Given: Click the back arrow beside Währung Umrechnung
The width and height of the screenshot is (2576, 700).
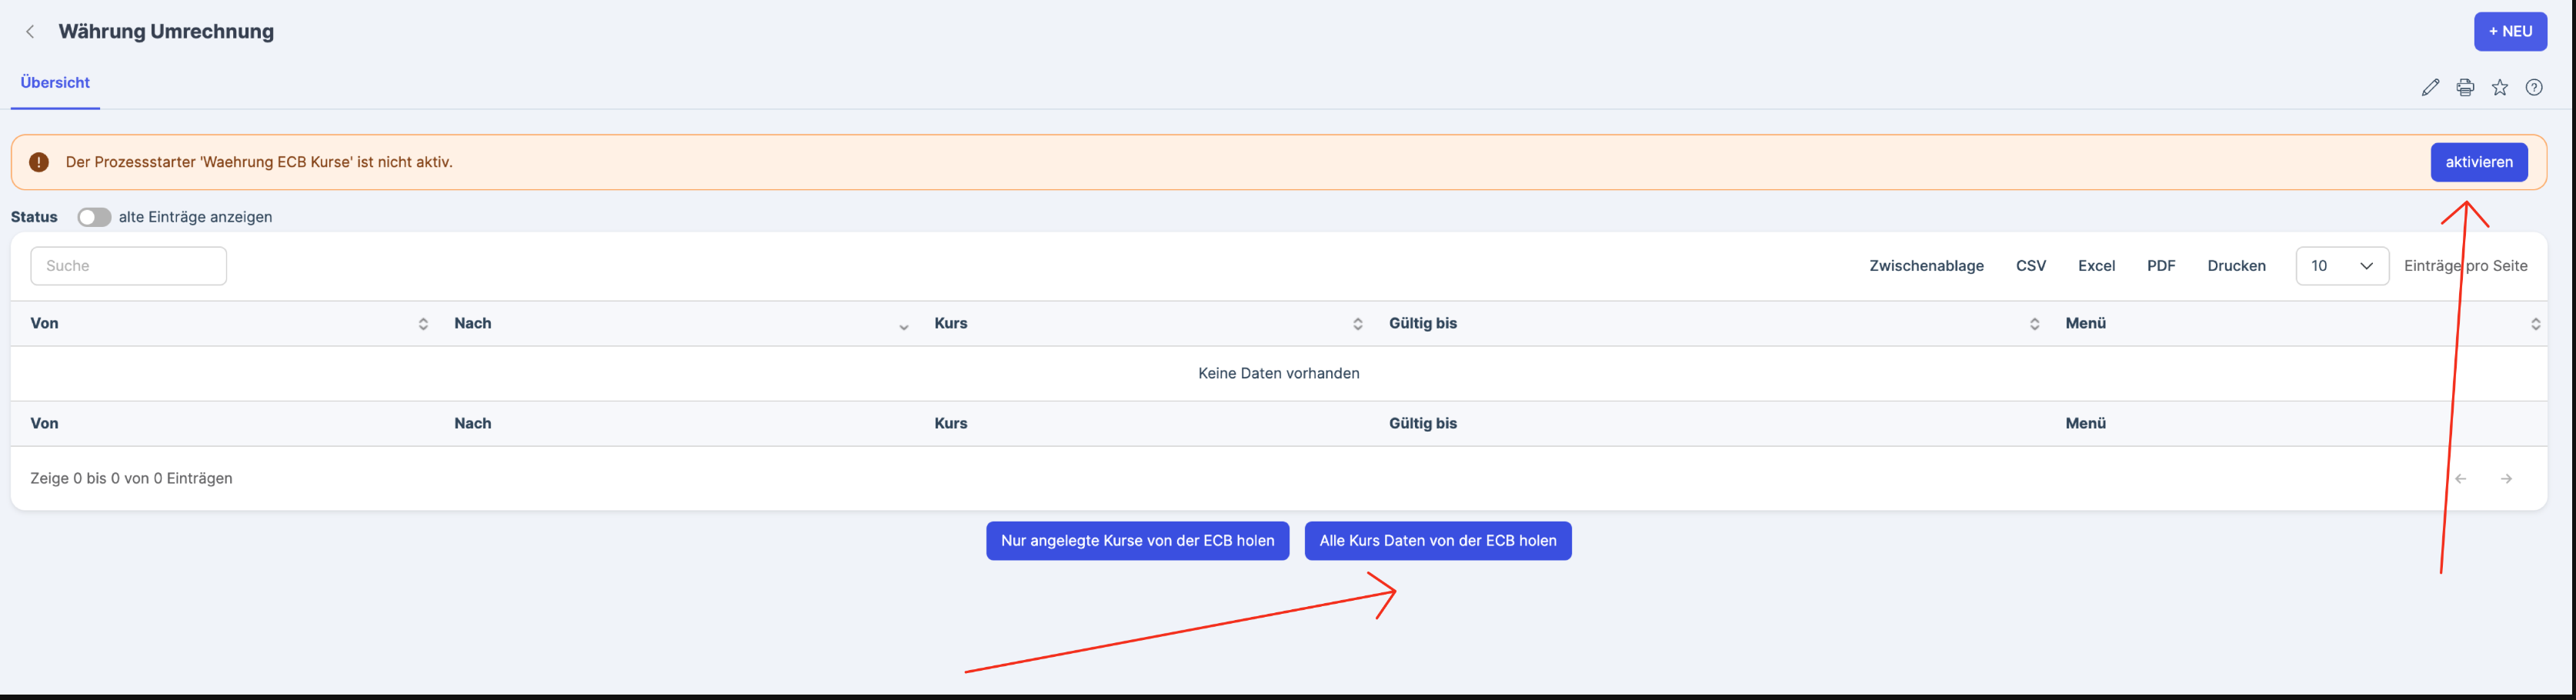Looking at the screenshot, I should [x=30, y=32].
